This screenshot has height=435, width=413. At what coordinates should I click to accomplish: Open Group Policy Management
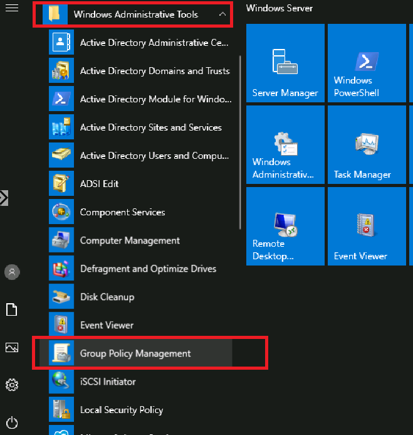coord(135,353)
